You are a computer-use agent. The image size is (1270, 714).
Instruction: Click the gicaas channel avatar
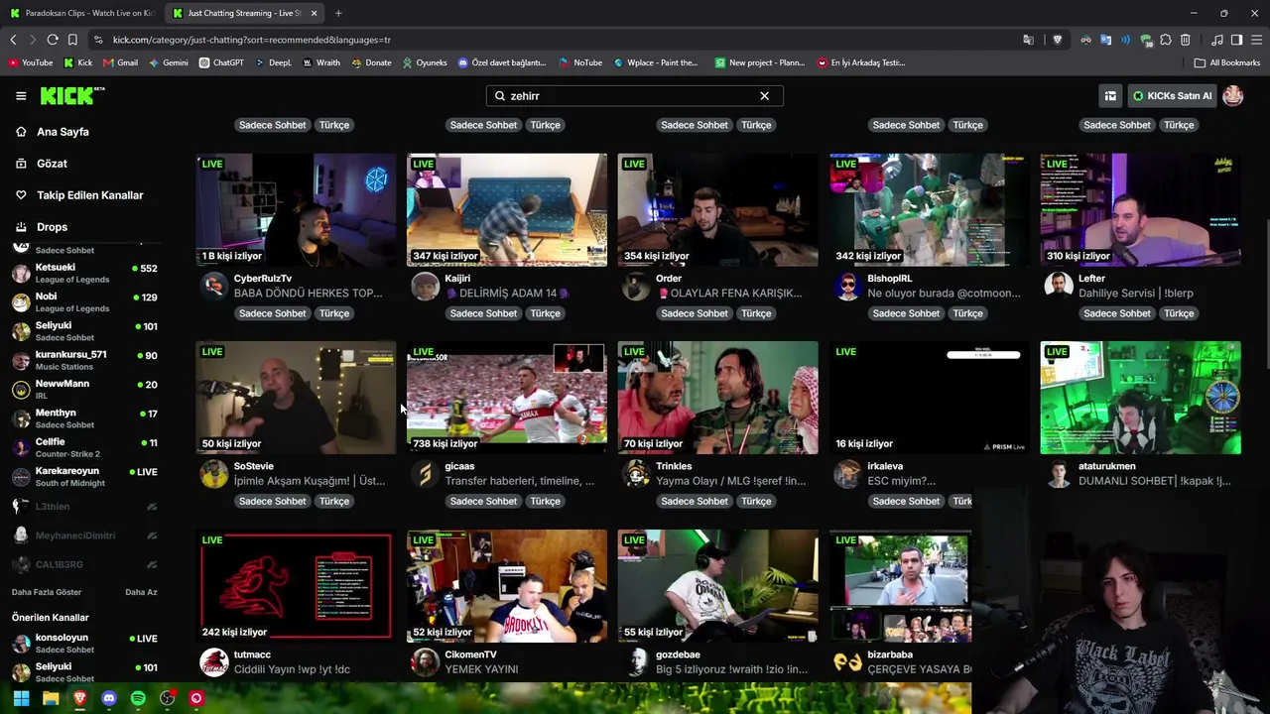[426, 474]
